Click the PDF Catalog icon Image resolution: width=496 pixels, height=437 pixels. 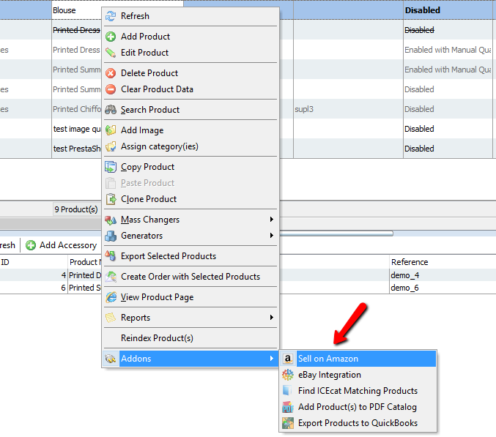coord(287,407)
